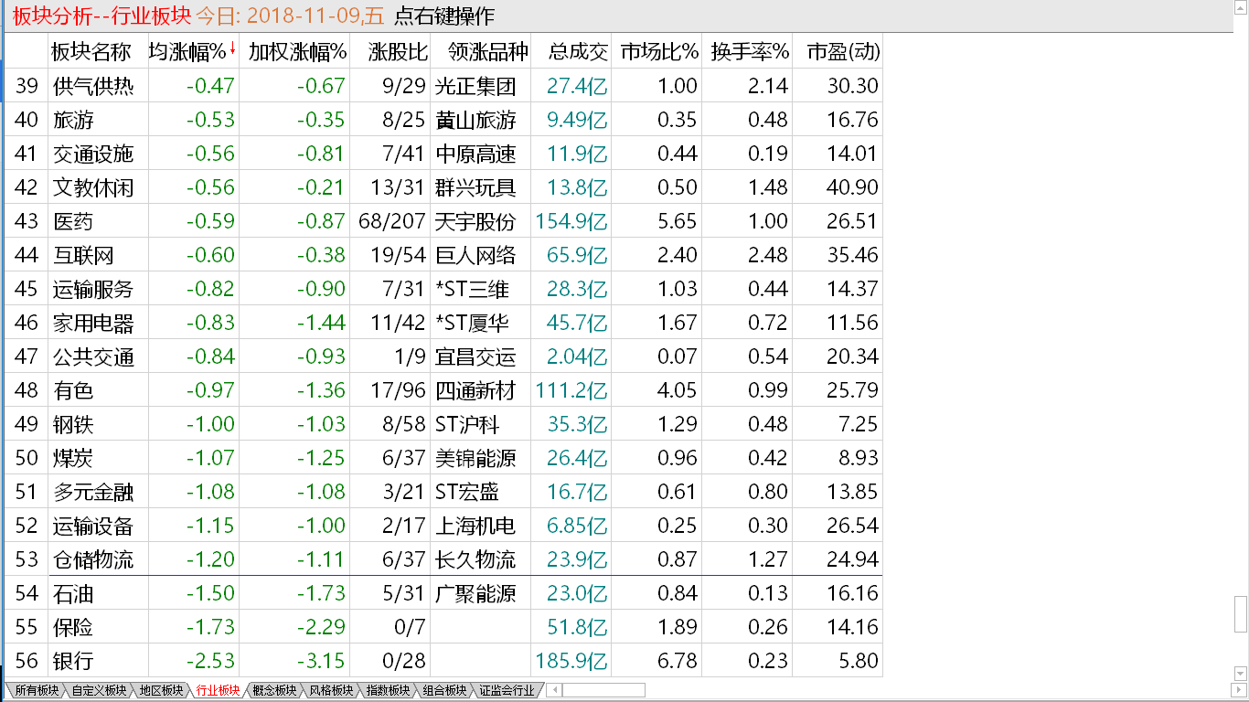The height and width of the screenshot is (702, 1249).
Task: Select the 仓储物流 sector name
Action: tap(93, 559)
